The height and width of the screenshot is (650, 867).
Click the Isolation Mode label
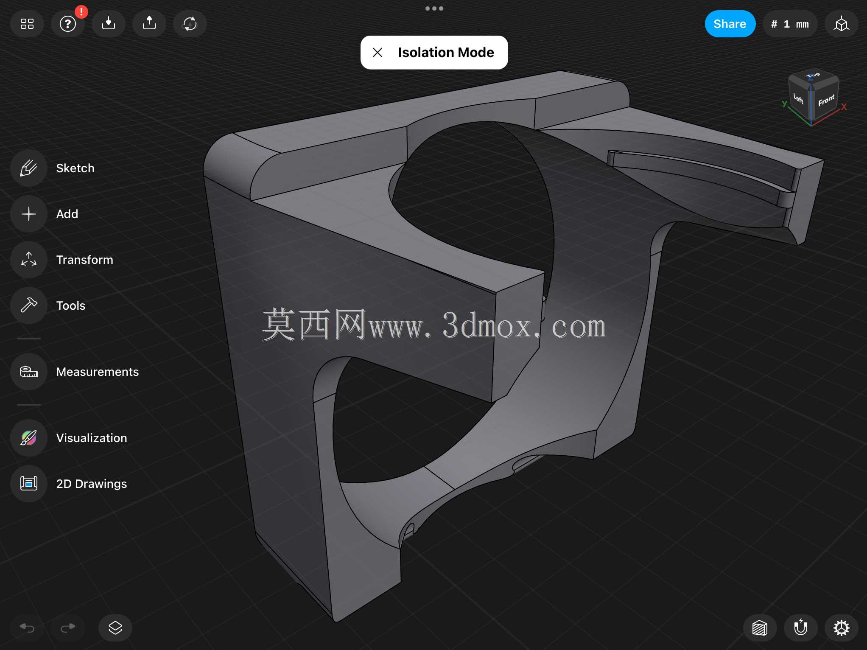coord(446,53)
